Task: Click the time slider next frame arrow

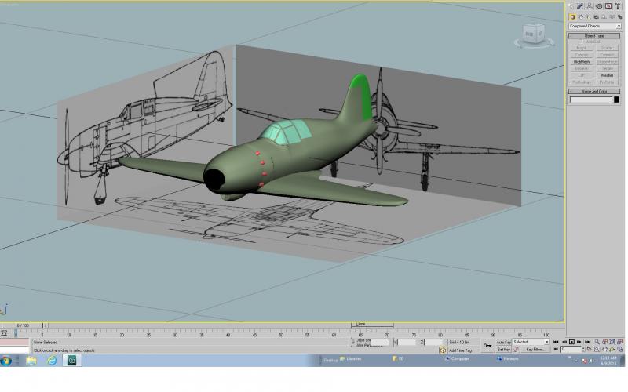Action: coord(46,325)
